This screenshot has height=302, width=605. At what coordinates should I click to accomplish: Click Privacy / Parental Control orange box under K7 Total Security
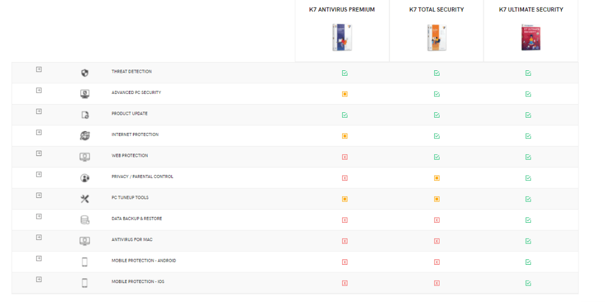click(437, 178)
